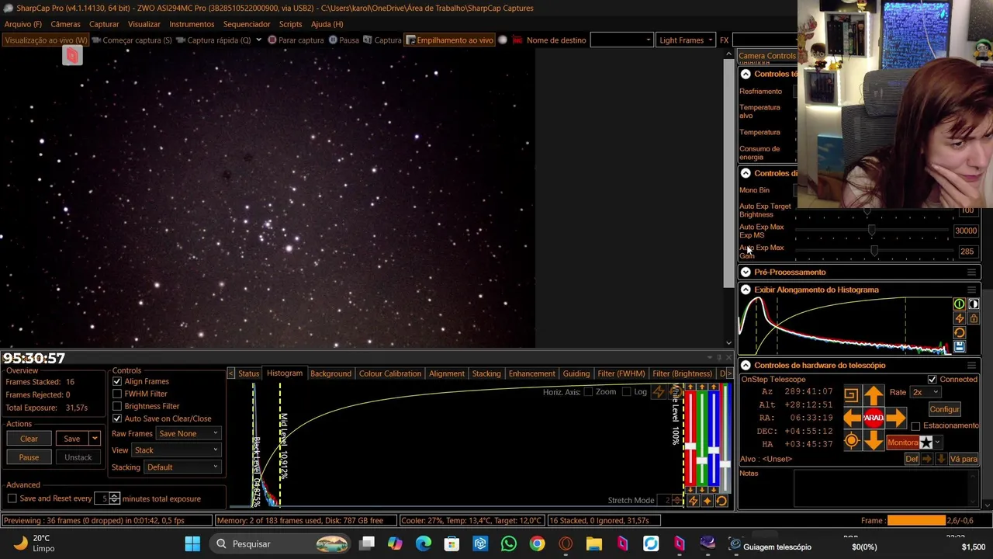This screenshot has height=559, width=993.
Task: Open Arquivo (F) menu
Action: (23, 24)
